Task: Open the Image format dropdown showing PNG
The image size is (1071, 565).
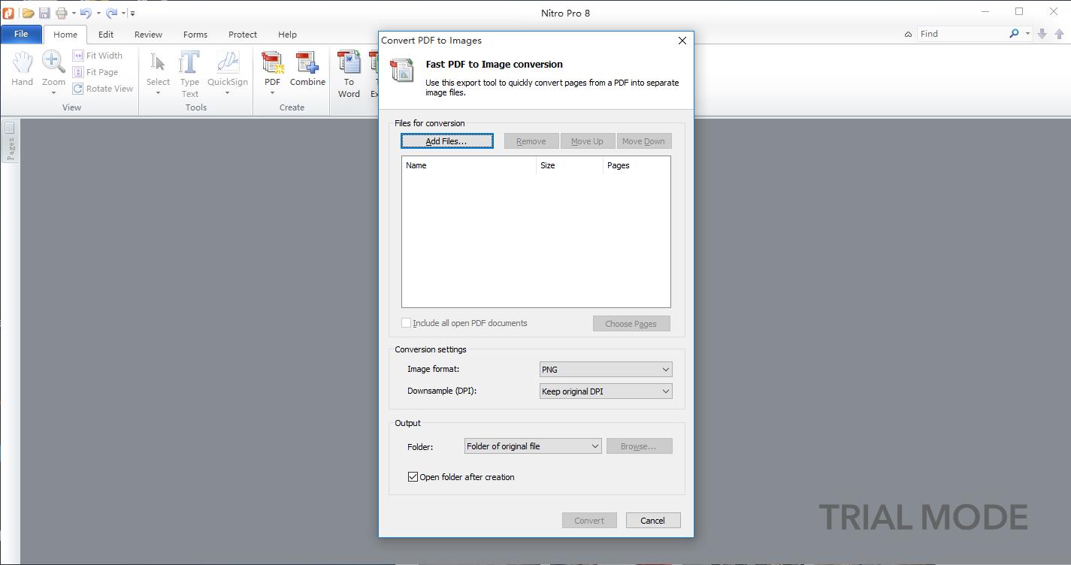Action: [606, 370]
